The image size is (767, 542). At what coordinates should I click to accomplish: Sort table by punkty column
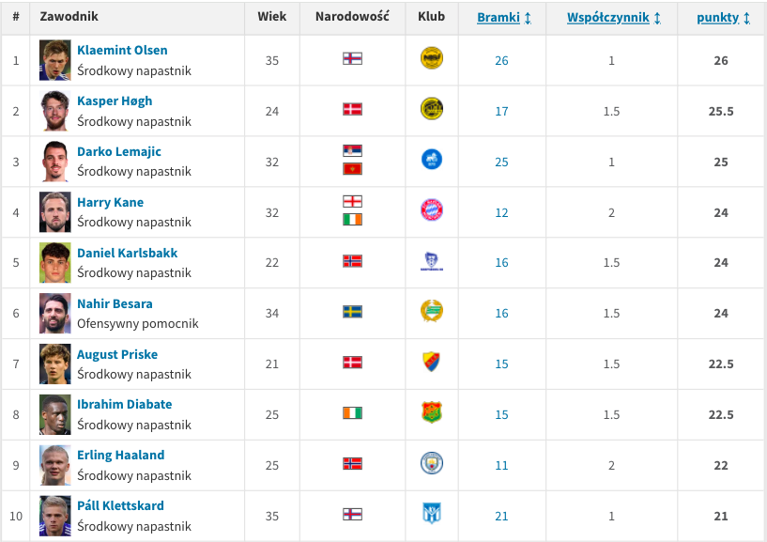point(724,18)
